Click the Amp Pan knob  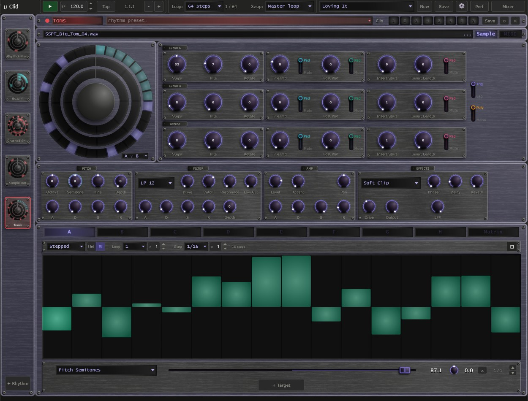(x=344, y=182)
